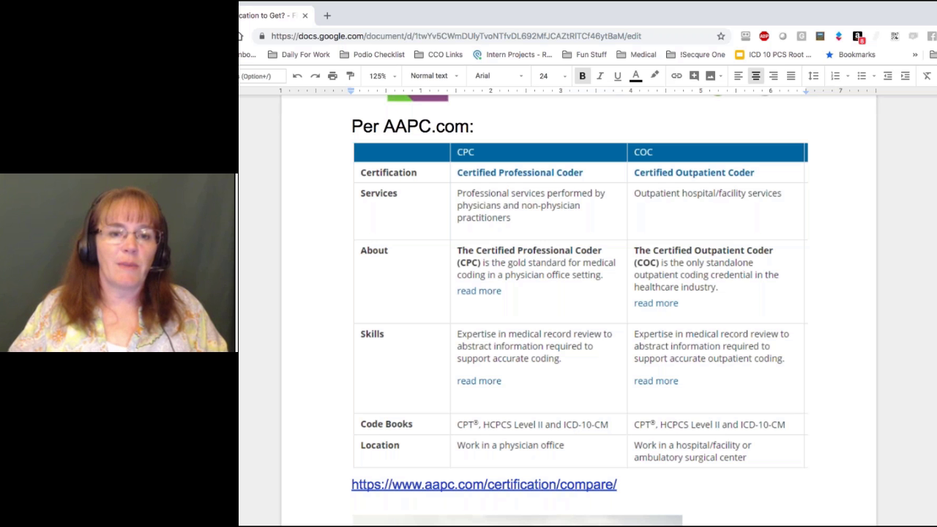Click the AdBlock Plus extension icon

click(764, 36)
